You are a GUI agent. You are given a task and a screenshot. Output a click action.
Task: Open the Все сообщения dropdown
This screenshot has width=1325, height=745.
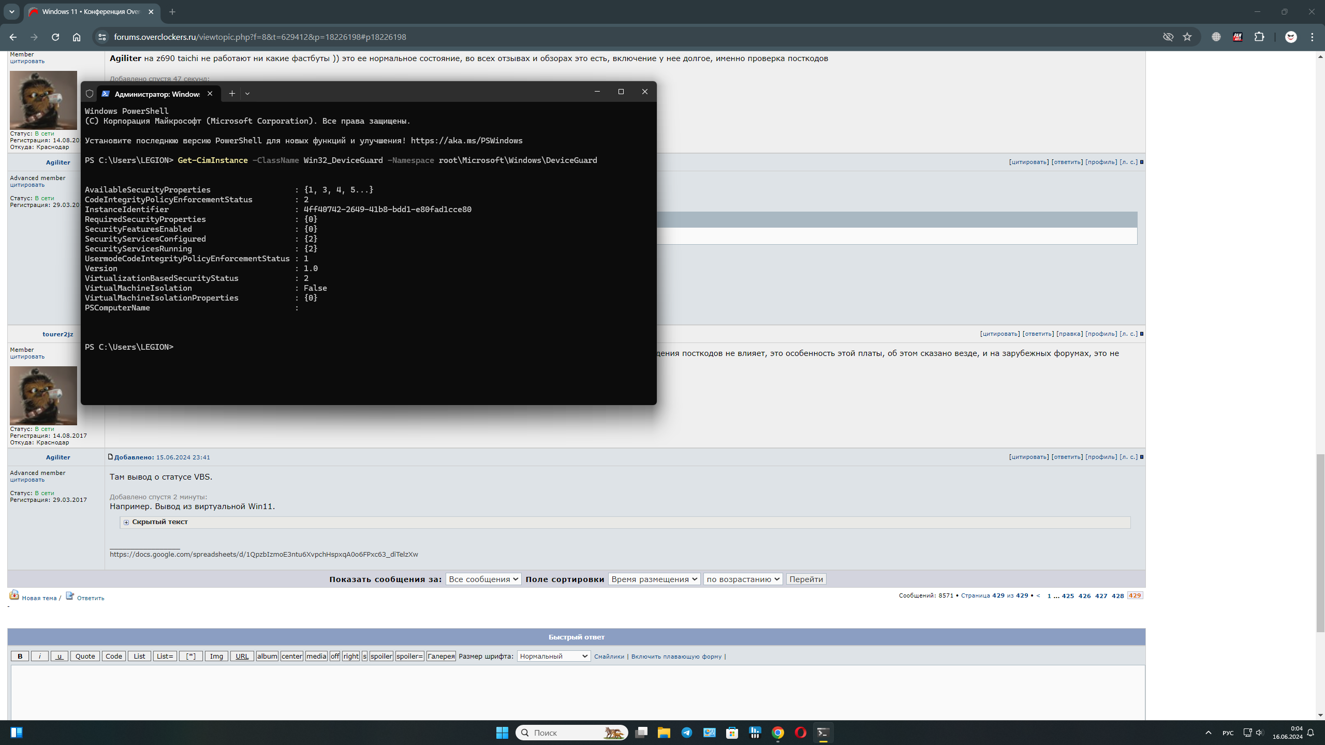point(483,579)
